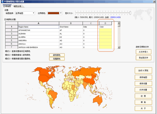Viewport: 157px width, 114px height.
Task: Click the AF short name cell
Action: pyautogui.click(x=71, y=30)
